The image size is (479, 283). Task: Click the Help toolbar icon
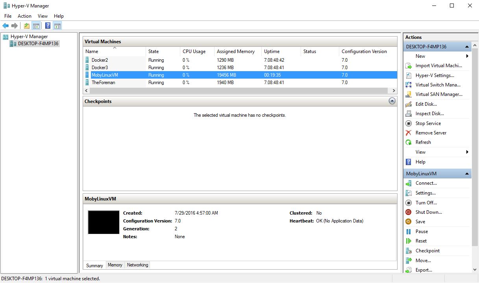(48, 26)
